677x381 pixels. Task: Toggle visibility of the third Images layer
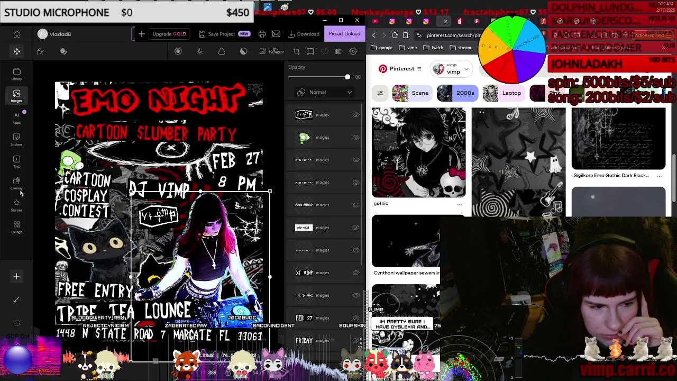tap(356, 160)
